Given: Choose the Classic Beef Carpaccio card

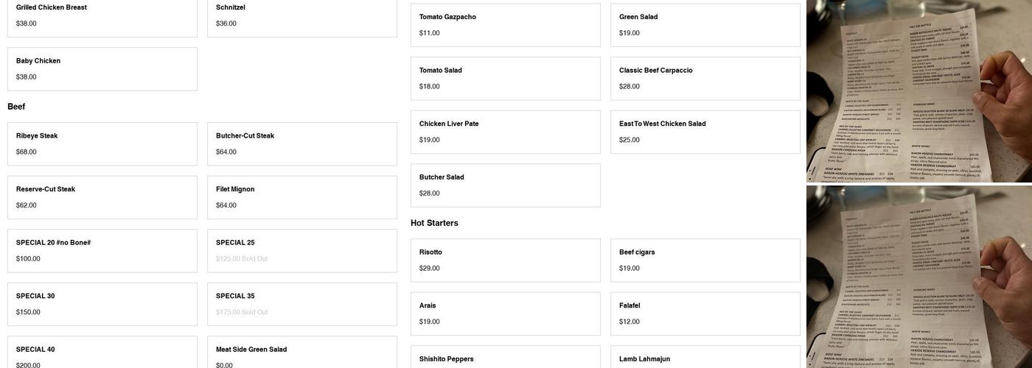Looking at the screenshot, I should click(x=705, y=79).
